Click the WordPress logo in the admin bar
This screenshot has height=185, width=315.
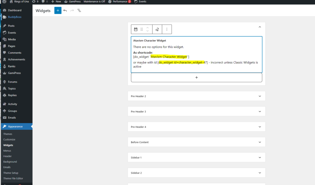(4, 2)
